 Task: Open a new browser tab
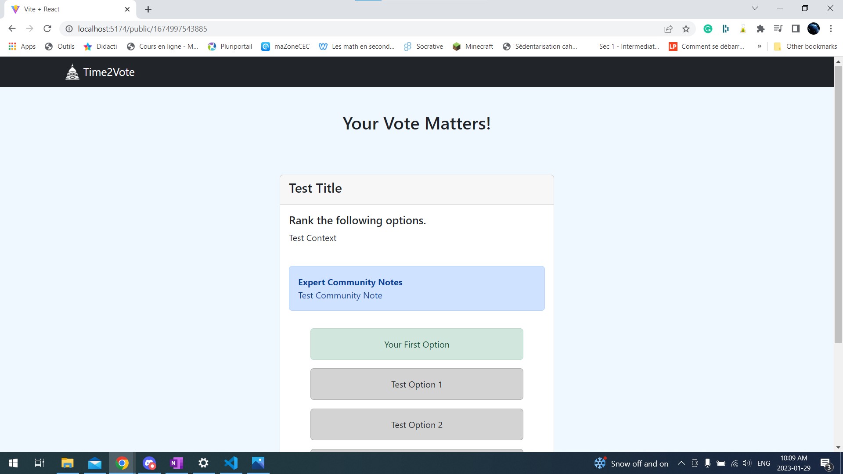point(148,9)
